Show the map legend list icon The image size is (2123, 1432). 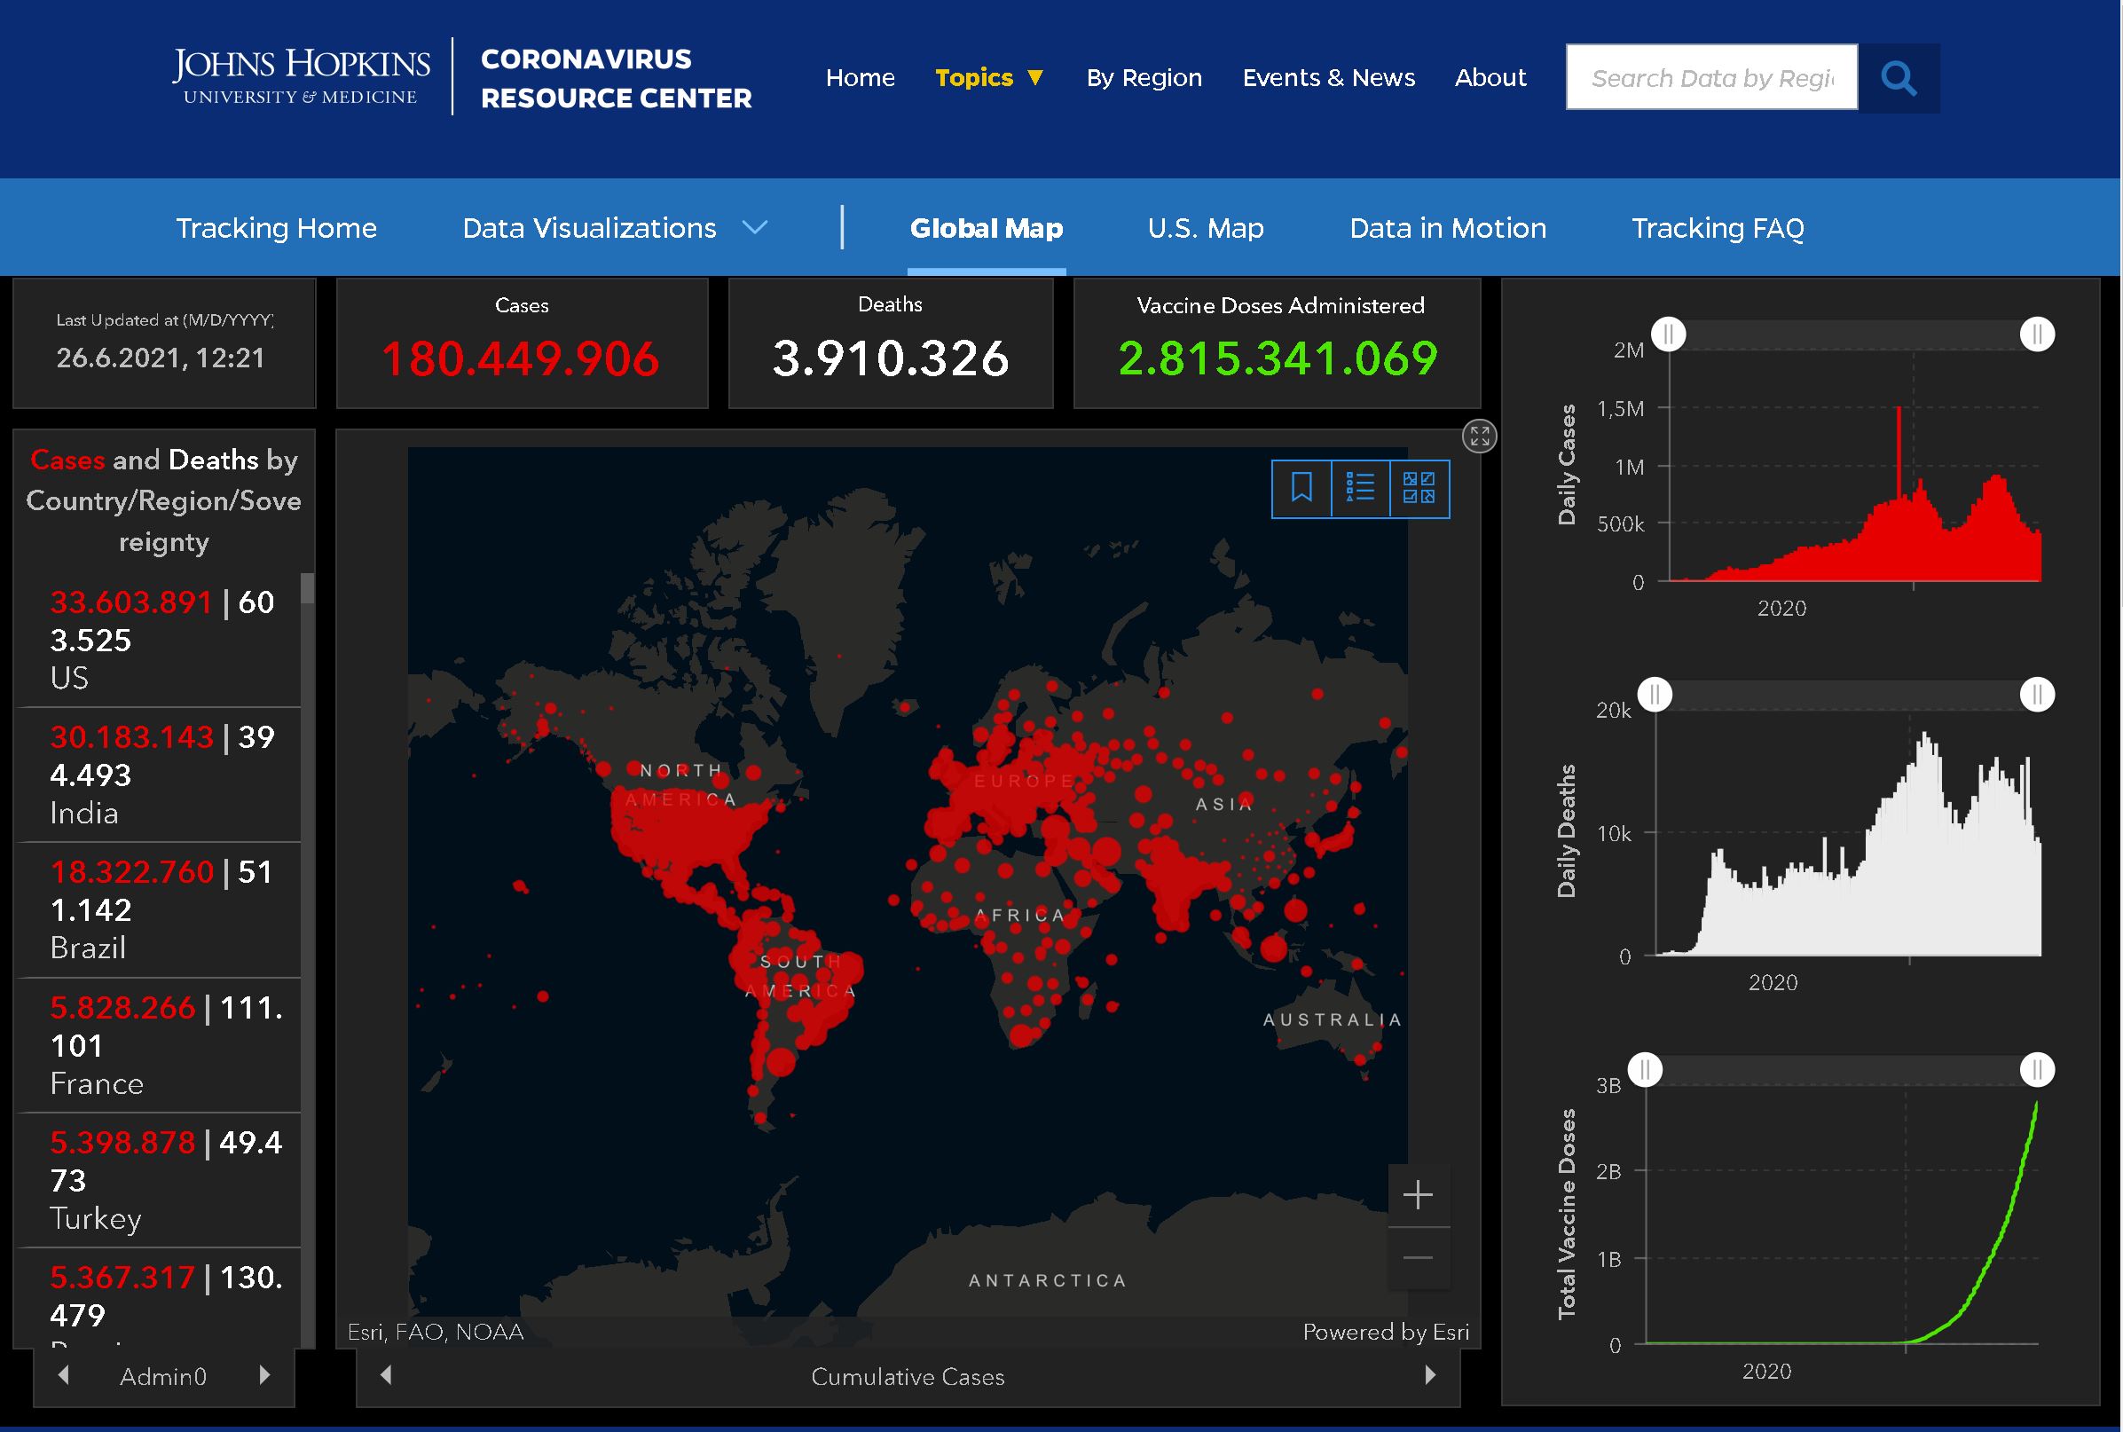click(x=1360, y=488)
